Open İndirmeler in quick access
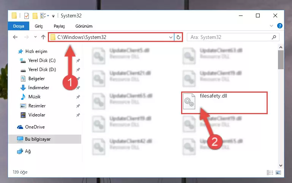 39,87
